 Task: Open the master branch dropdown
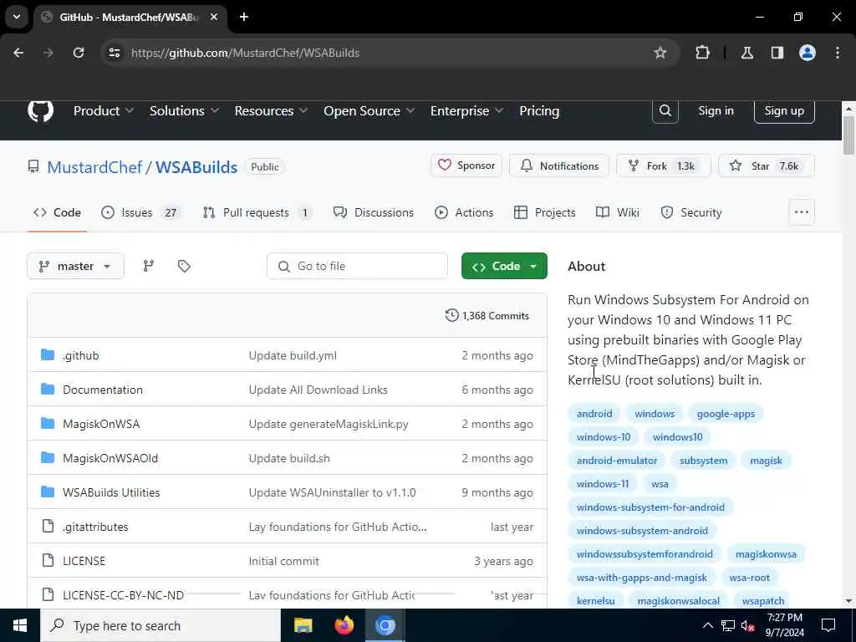(x=75, y=266)
